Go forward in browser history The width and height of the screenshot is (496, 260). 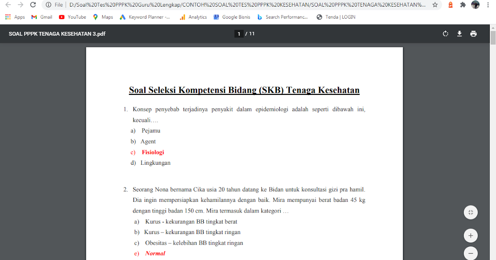21,5
